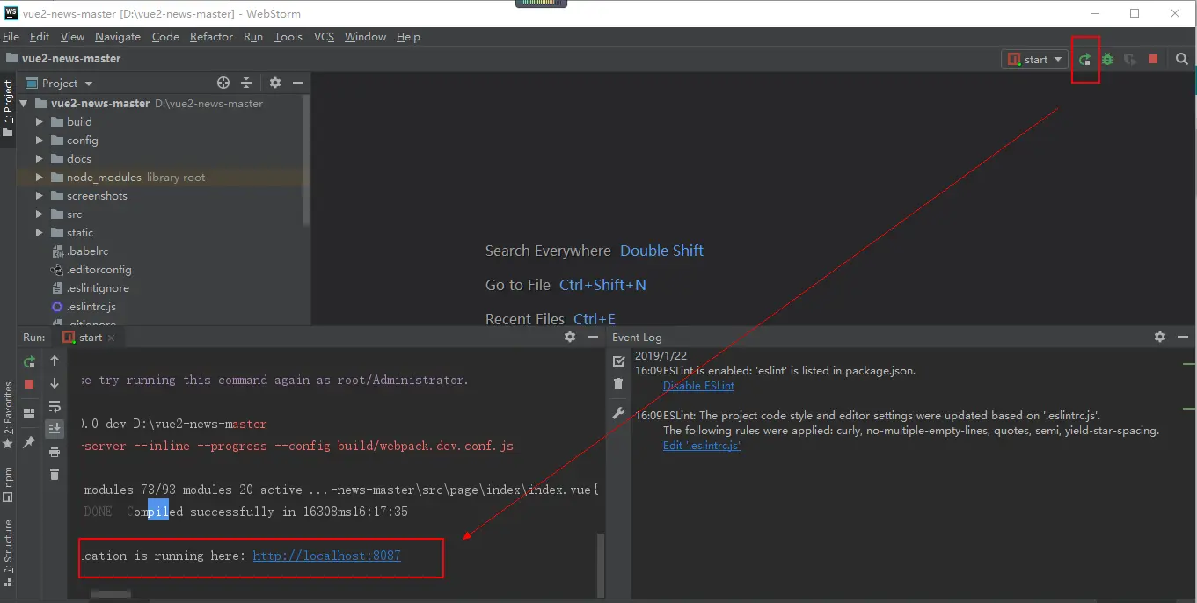This screenshot has width=1197, height=603.
Task: Click the green Debug bug icon
Action: tap(1107, 59)
